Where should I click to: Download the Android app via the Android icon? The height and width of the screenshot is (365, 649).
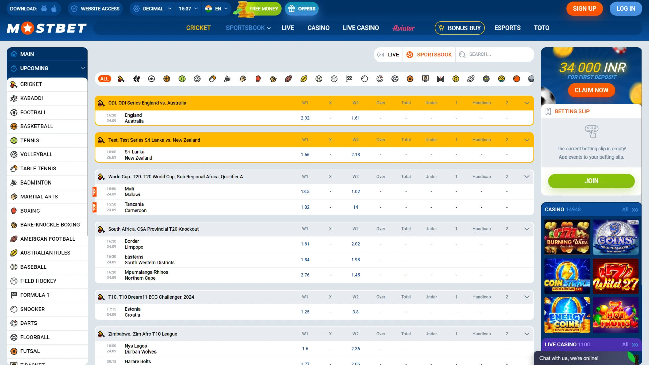coord(44,9)
